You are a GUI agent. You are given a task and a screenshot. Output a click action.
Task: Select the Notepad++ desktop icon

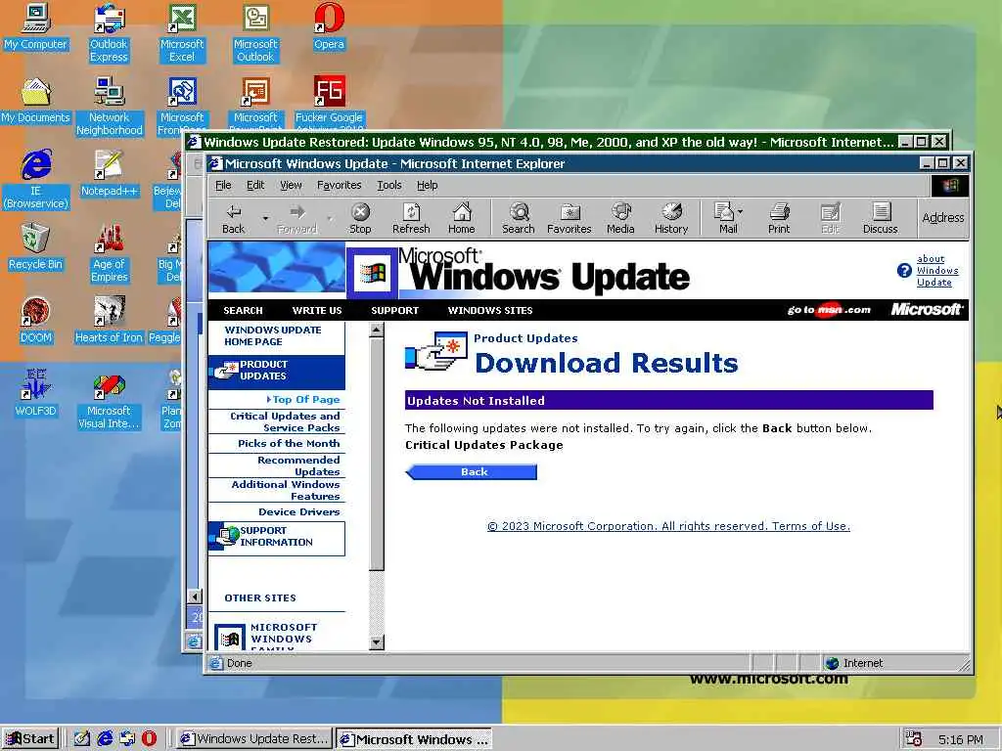109,174
